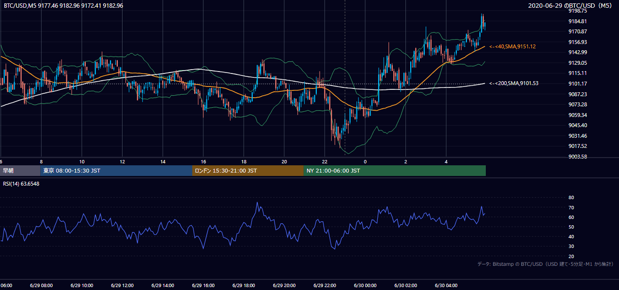Image resolution: width=619 pixels, height=290 pixels.
Task: Click price axis label 9087.23
Action: 578,94
